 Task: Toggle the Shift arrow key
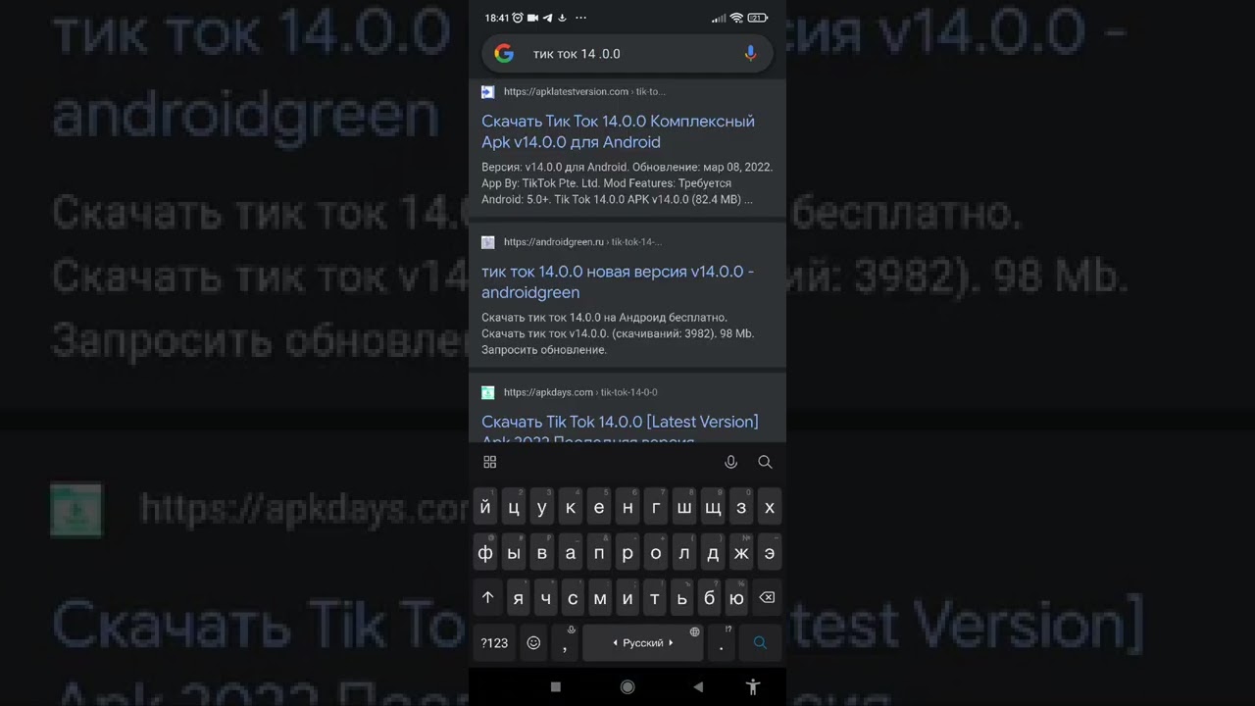coord(488,598)
